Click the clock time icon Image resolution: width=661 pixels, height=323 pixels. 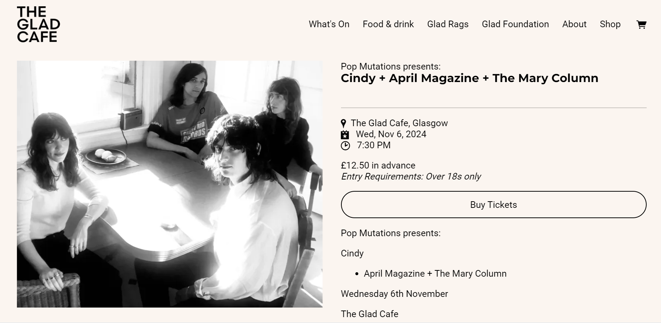click(x=345, y=146)
